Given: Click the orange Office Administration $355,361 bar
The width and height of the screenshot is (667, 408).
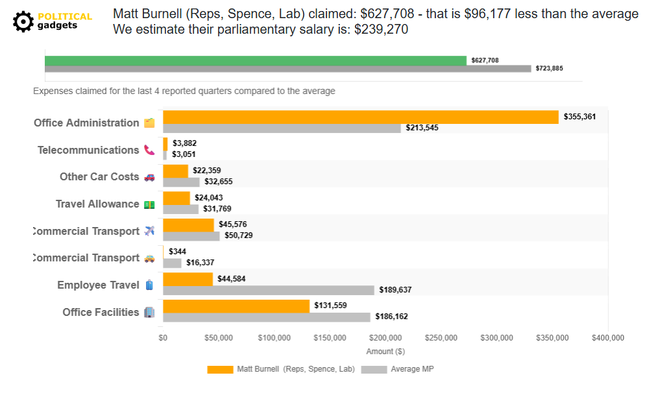Looking at the screenshot, I should [361, 117].
